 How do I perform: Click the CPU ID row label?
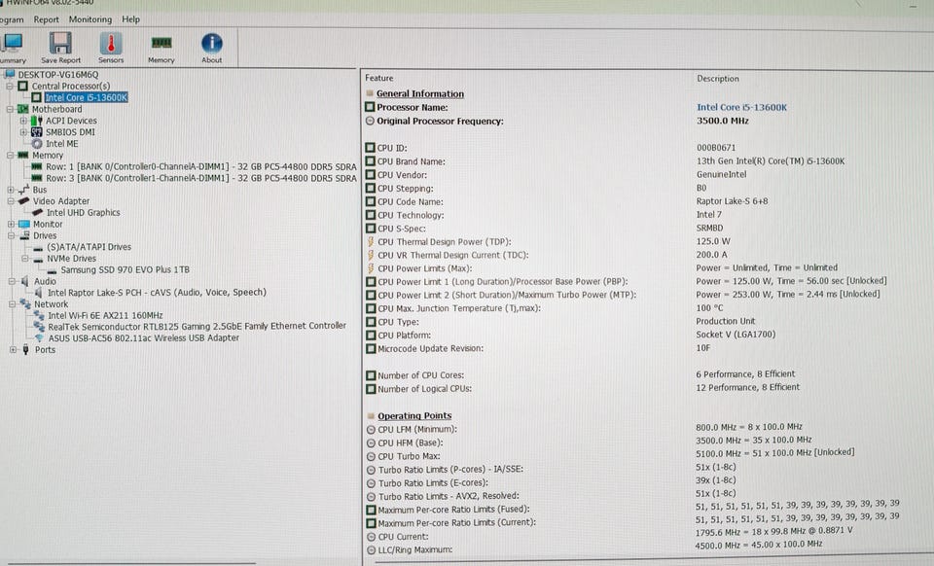392,148
